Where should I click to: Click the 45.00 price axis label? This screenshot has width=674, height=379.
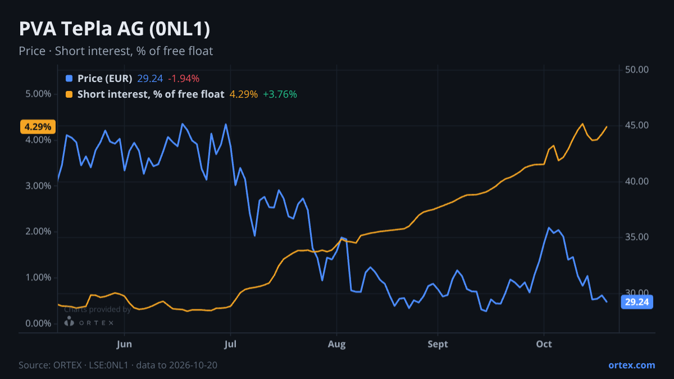click(x=637, y=125)
